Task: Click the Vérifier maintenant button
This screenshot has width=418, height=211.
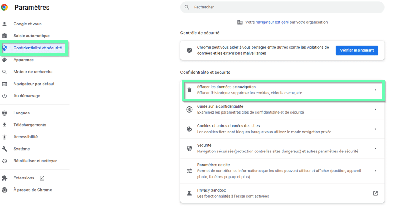Action: click(x=357, y=51)
